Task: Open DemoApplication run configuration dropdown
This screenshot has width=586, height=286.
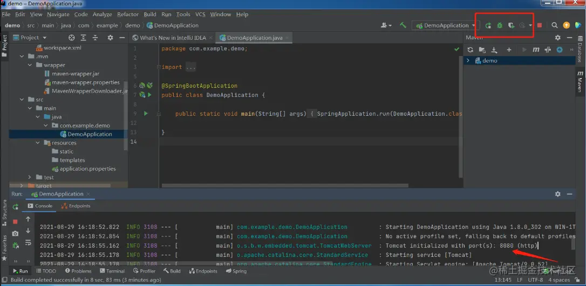Action: [445, 25]
